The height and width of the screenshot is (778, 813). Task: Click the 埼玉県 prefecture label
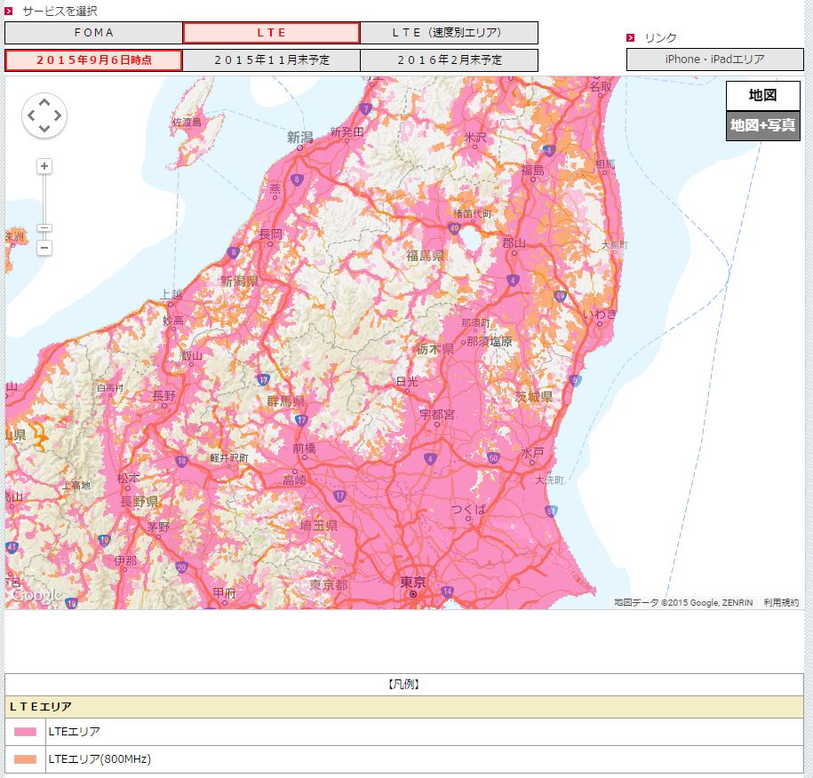[319, 525]
